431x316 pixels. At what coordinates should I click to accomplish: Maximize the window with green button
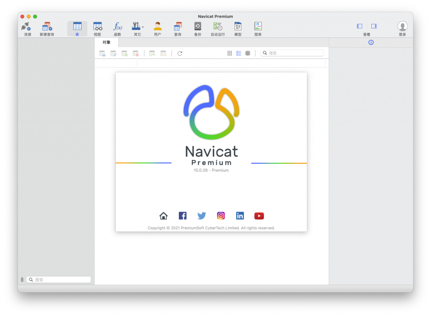click(x=35, y=16)
